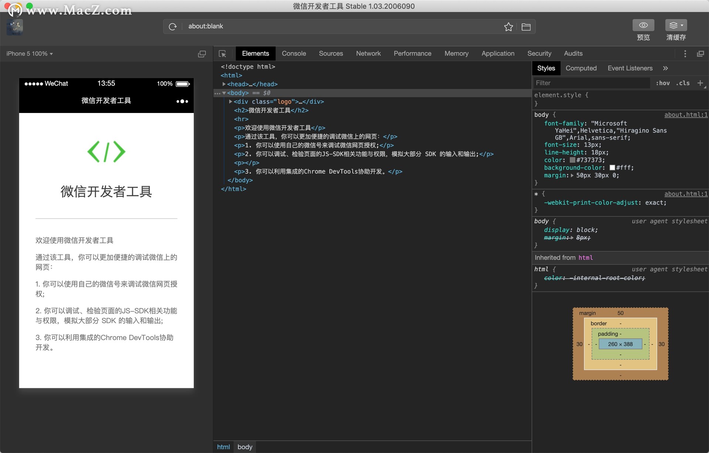The width and height of the screenshot is (709, 453).
Task: Open the DevTools three-dot menu
Action: click(685, 54)
